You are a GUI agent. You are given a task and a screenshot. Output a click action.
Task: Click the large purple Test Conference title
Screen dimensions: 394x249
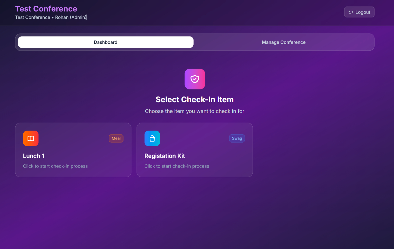[x=46, y=9]
